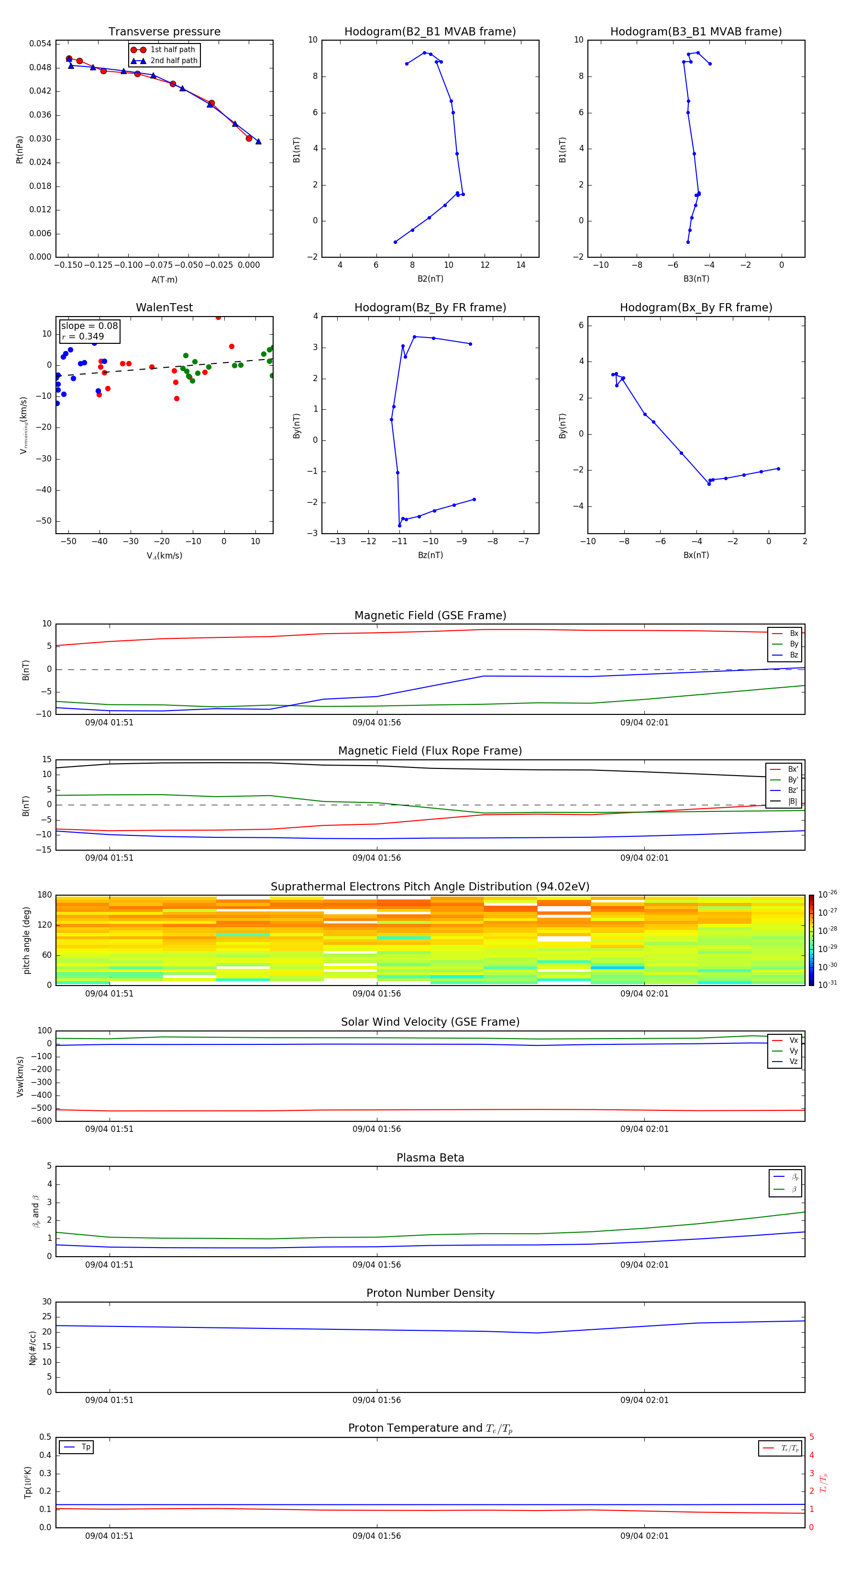Screen dimensions: 861x1578
Task: Select the 'B3(nT)' x-axis label
Action: [x=696, y=279]
